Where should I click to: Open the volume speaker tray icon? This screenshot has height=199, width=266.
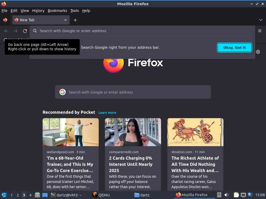click(x=227, y=195)
